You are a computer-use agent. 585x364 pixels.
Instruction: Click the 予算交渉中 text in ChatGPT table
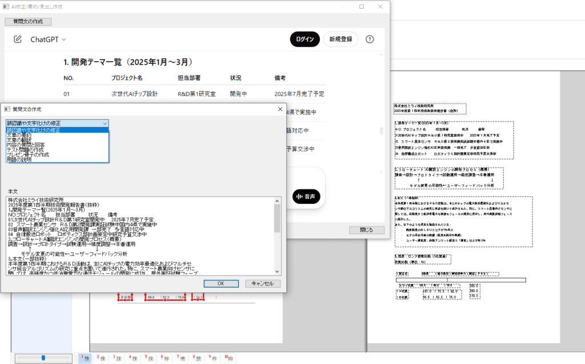pyautogui.click(x=300, y=149)
